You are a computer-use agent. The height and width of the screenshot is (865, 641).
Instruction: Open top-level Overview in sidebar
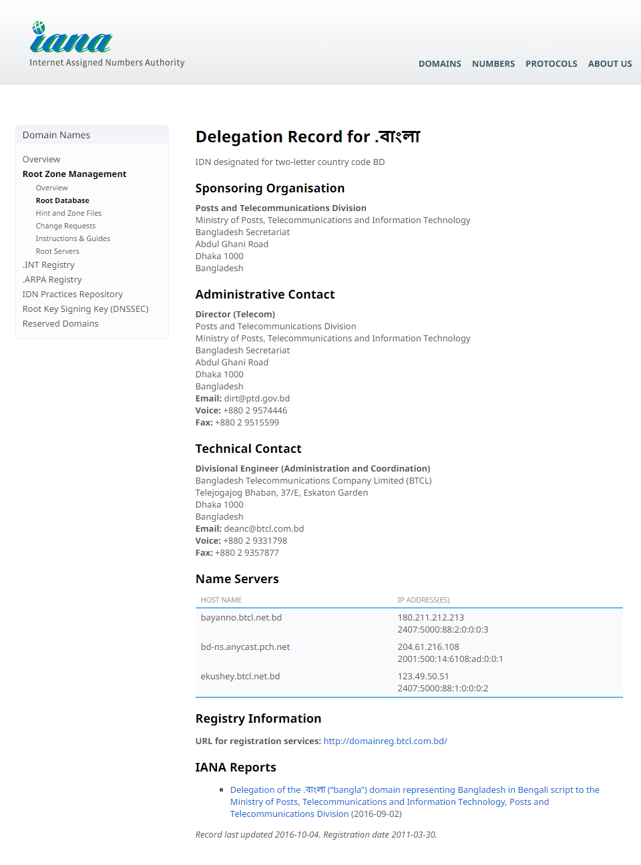[x=41, y=160]
